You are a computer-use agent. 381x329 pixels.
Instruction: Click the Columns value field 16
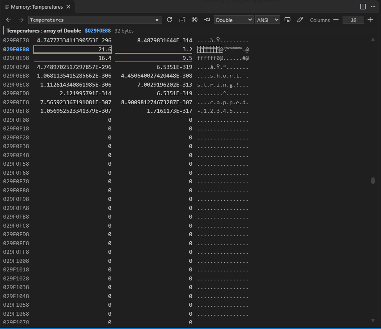[x=353, y=20]
